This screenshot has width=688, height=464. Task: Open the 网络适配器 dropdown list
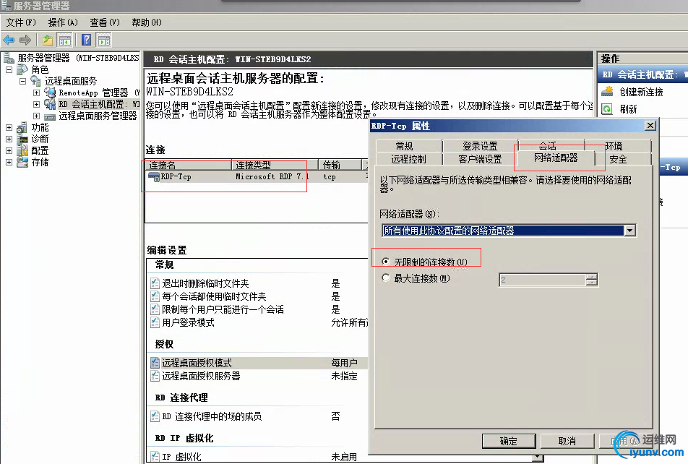pyautogui.click(x=630, y=231)
